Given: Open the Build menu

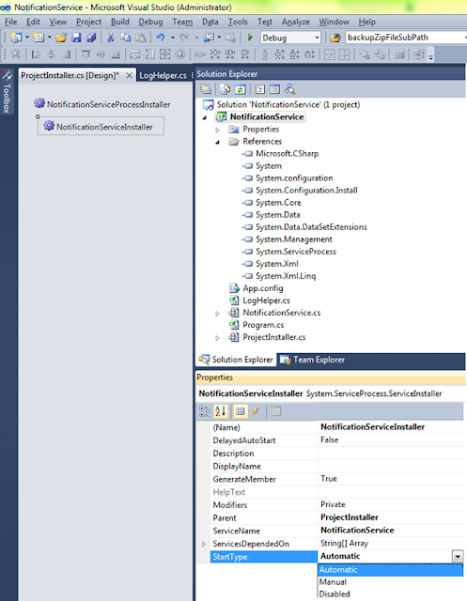Looking at the screenshot, I should click(120, 22).
